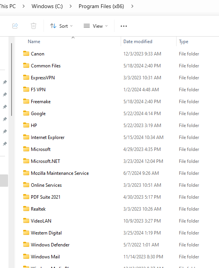Viewport: 219px width, 268px height.
Task: Click the Windows (C:) breadcrumb
Action: pos(47,6)
